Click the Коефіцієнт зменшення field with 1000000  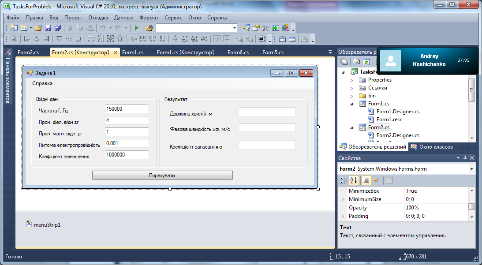tap(127, 155)
